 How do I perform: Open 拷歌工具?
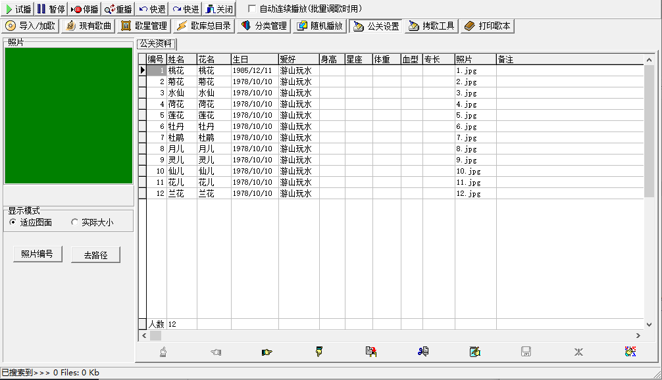tap(432, 26)
